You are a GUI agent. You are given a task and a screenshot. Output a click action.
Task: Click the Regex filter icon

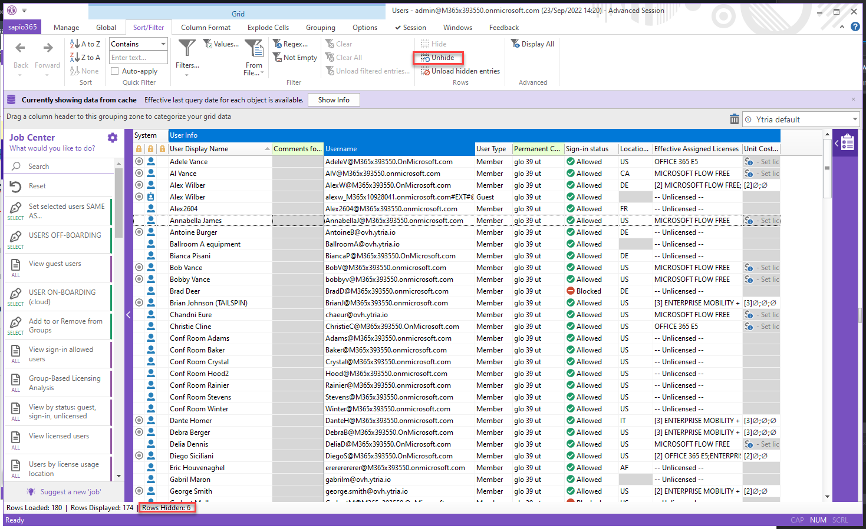click(x=277, y=44)
